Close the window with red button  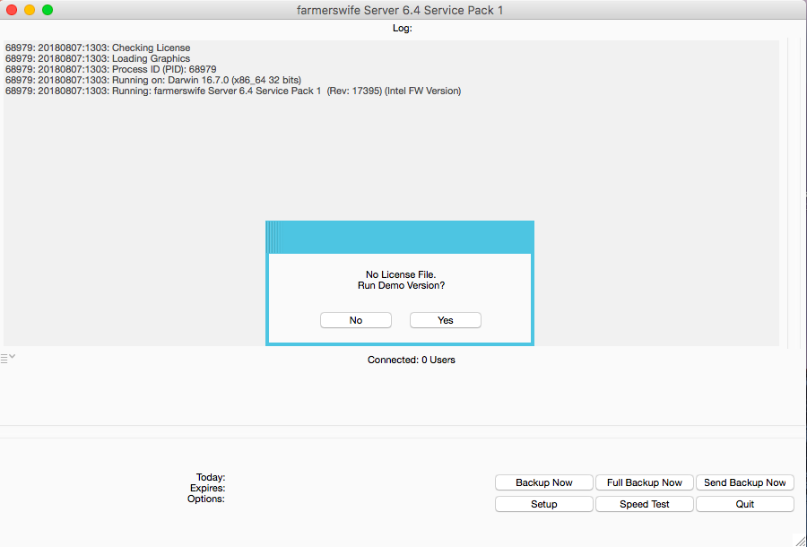point(12,10)
